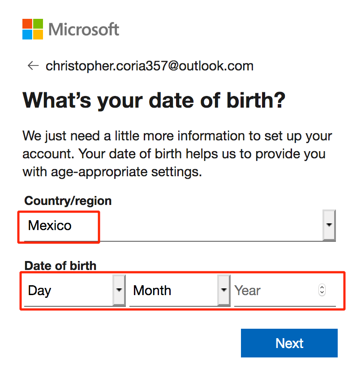Go back using the left arrow icon
This screenshot has width=361, height=383.
coord(33,66)
